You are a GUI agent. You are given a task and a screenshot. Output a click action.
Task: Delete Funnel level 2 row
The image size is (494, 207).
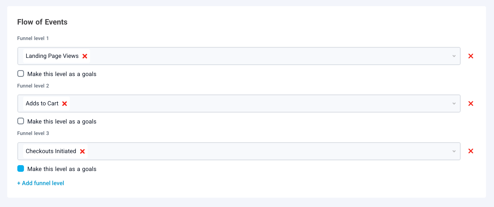471,103
